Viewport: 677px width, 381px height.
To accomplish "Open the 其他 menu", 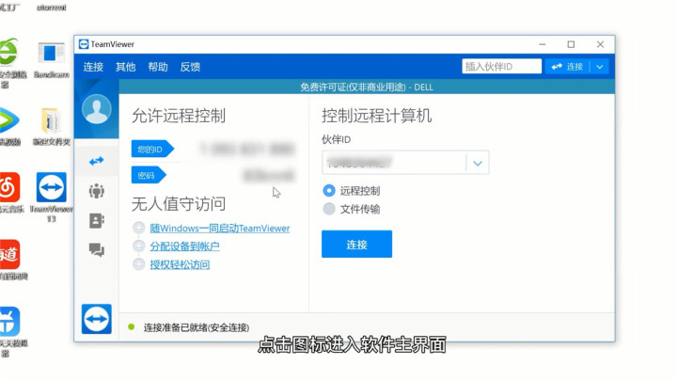I will tap(126, 67).
